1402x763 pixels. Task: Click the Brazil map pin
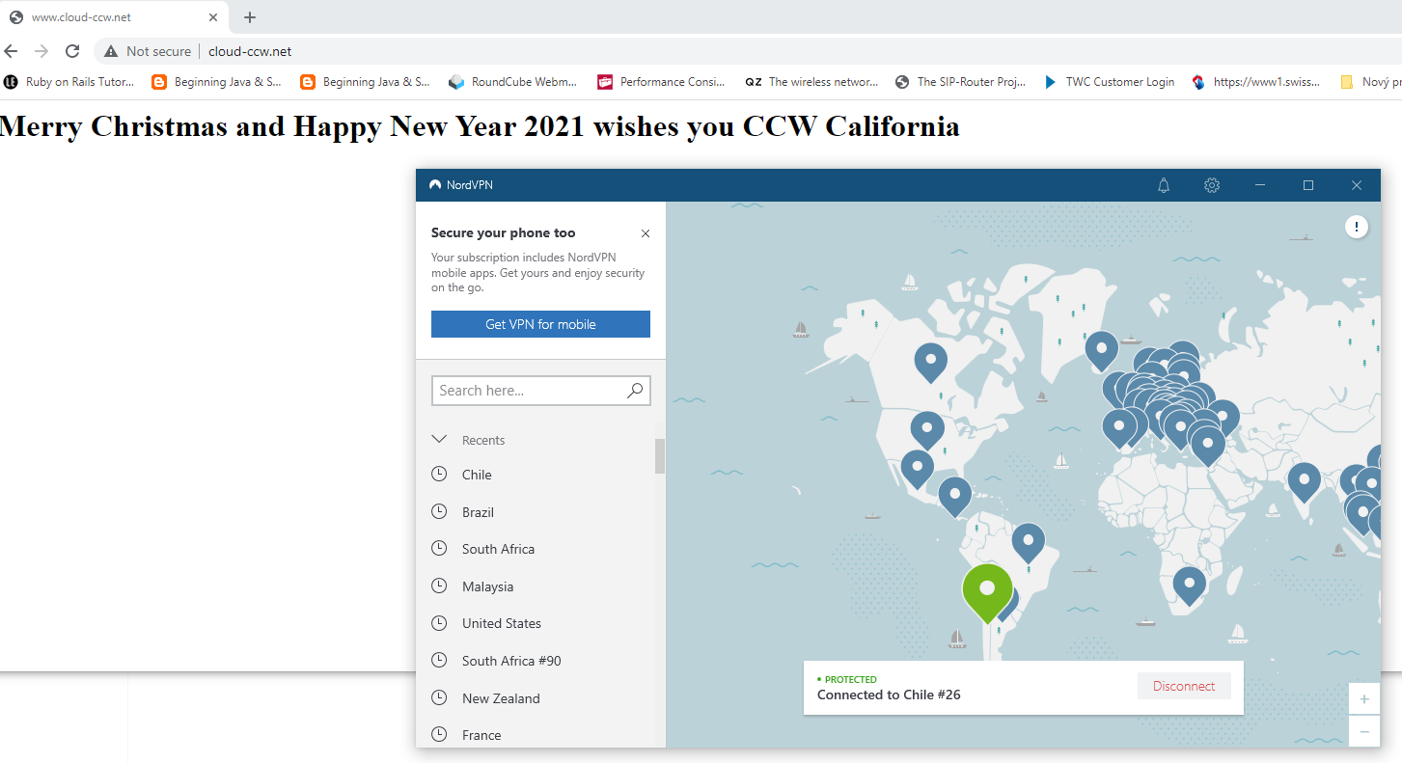coord(1029,542)
